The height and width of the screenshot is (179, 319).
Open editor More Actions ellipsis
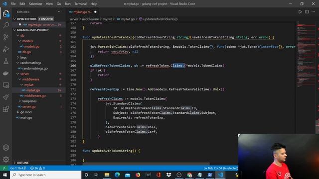tap(314, 12)
